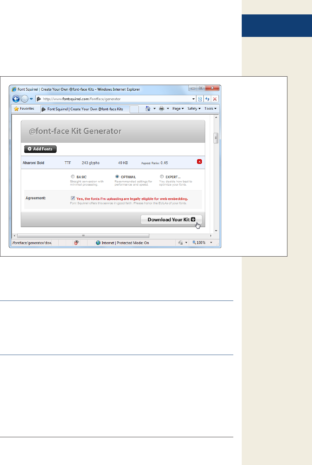Expand the Home button dropdown arrow
312x465 pixels.
[x=154, y=109]
